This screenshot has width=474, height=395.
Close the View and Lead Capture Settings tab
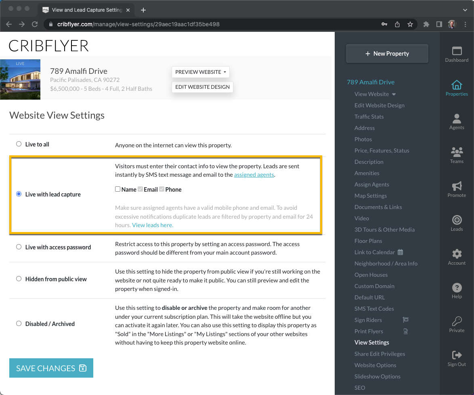pos(128,10)
